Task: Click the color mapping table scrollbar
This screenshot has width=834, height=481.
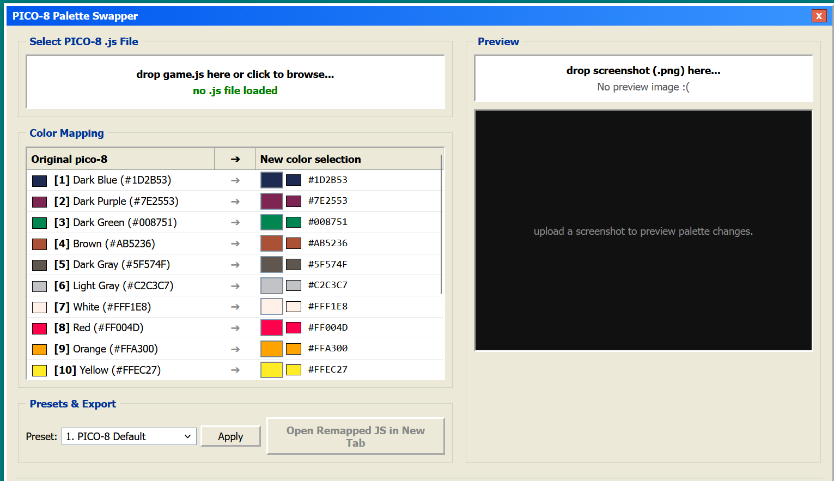Action: coord(442,223)
